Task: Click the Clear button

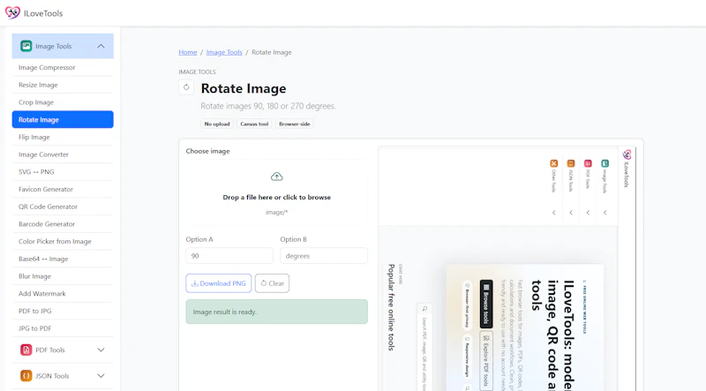Action: (272, 283)
